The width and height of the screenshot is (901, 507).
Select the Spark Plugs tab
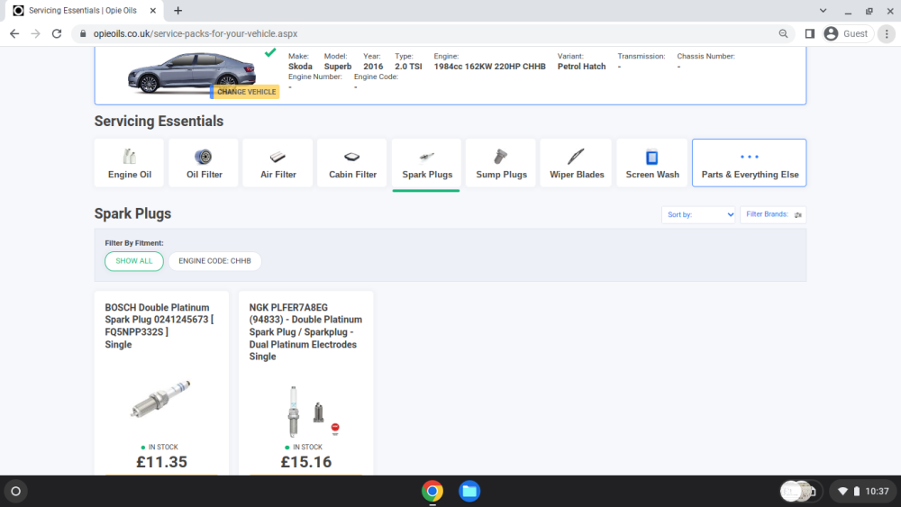pos(426,162)
